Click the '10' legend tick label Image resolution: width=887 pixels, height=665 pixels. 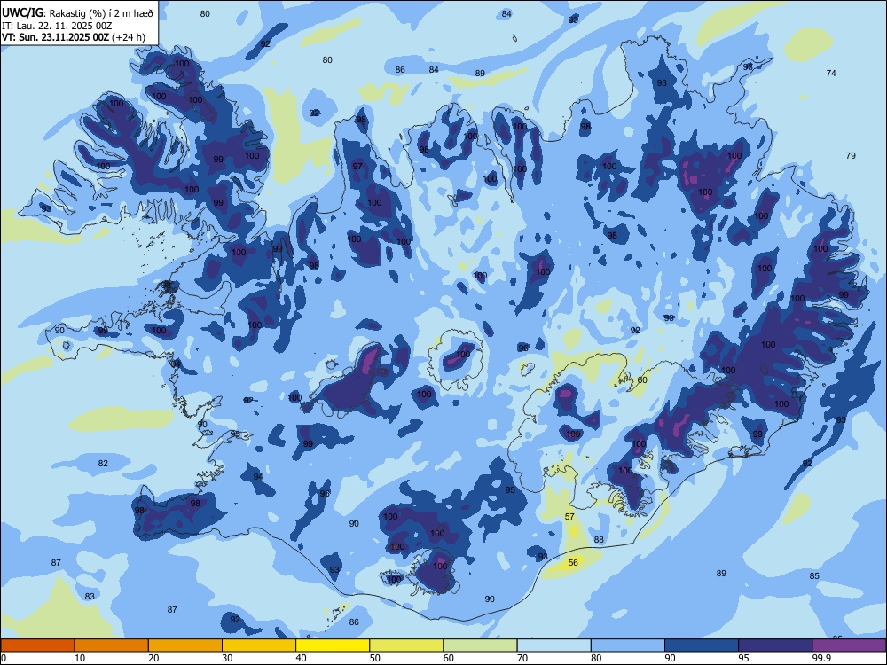tap(80, 658)
